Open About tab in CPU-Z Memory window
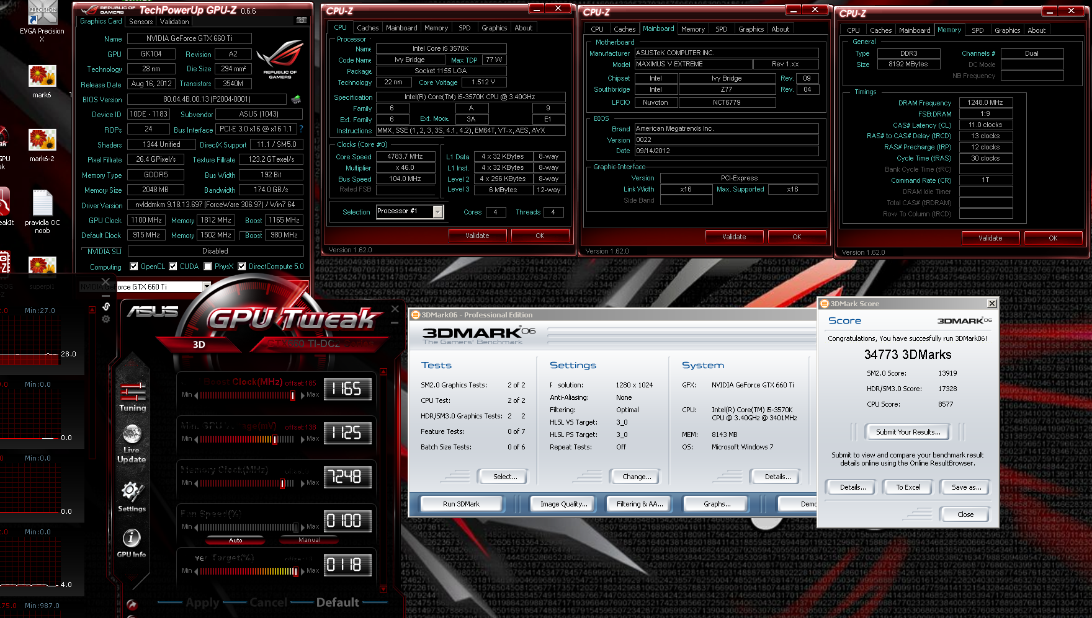The image size is (1092, 618). (x=1036, y=30)
